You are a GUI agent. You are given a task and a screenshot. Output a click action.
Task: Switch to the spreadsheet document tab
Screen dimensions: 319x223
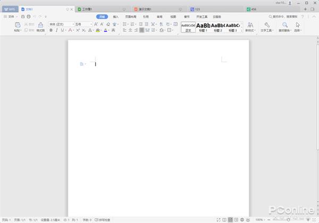pos(102,9)
